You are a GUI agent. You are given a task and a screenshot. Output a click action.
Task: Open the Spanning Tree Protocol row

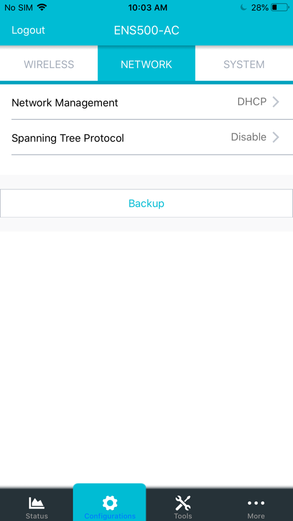[146, 137]
